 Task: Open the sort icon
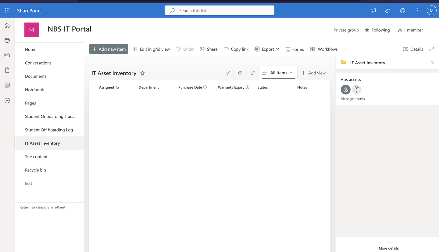point(253,73)
